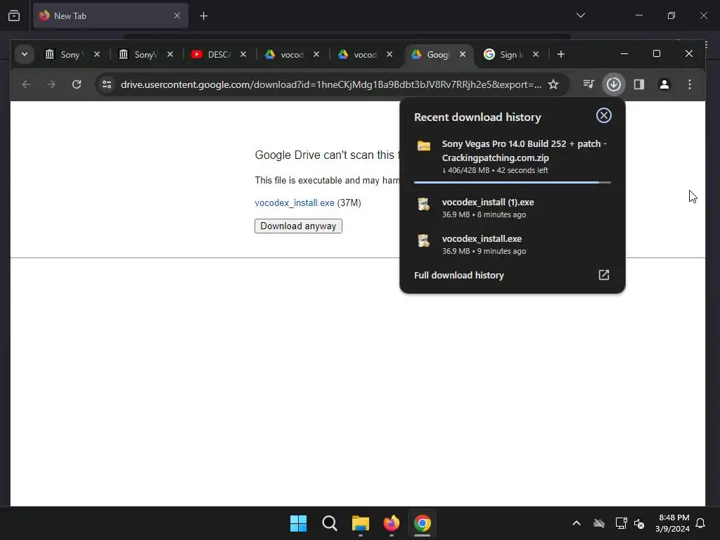View site information icon in address bar
Screen dimensions: 720x540
point(107,84)
